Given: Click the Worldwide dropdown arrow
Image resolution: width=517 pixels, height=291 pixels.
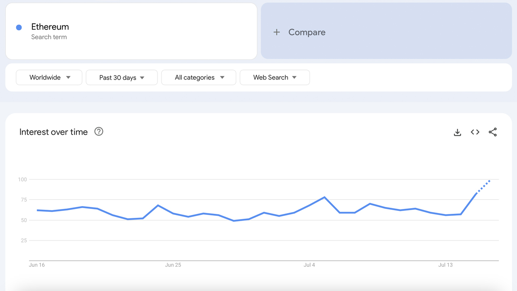Looking at the screenshot, I should pyautogui.click(x=69, y=77).
